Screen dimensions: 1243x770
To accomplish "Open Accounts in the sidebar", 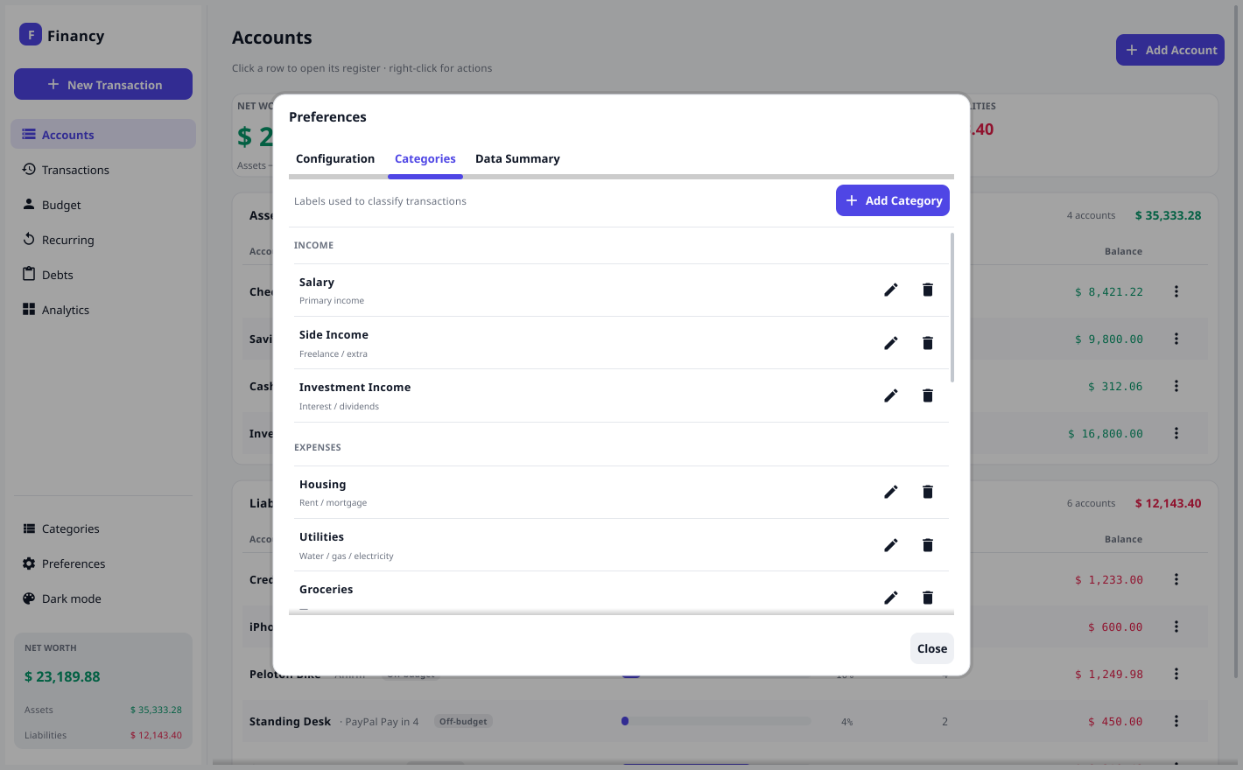I will [103, 135].
